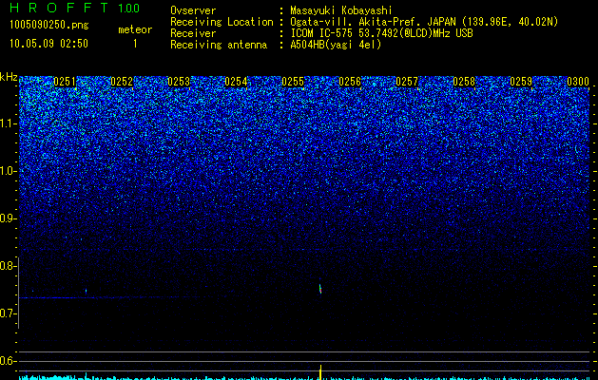598x380 pixels.
Task: Click the 0251 time marker
Action: click(x=65, y=82)
